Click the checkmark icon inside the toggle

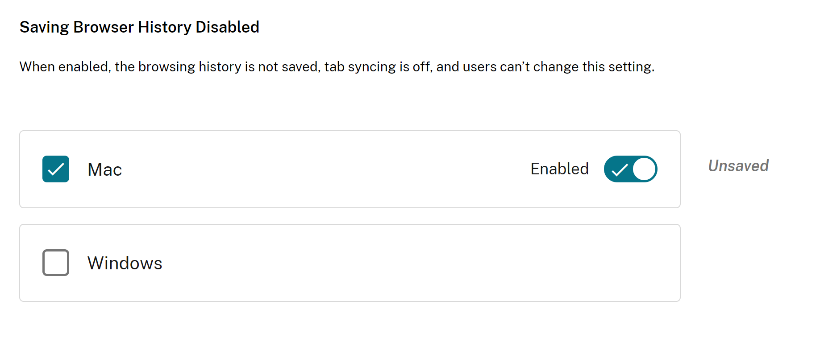click(620, 170)
